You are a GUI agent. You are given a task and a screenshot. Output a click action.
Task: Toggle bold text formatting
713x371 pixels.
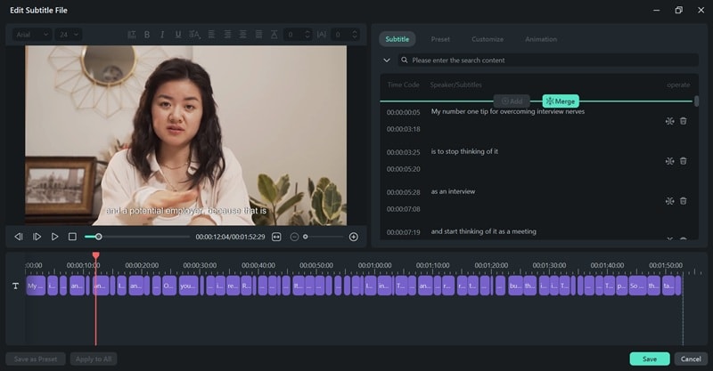(x=147, y=35)
